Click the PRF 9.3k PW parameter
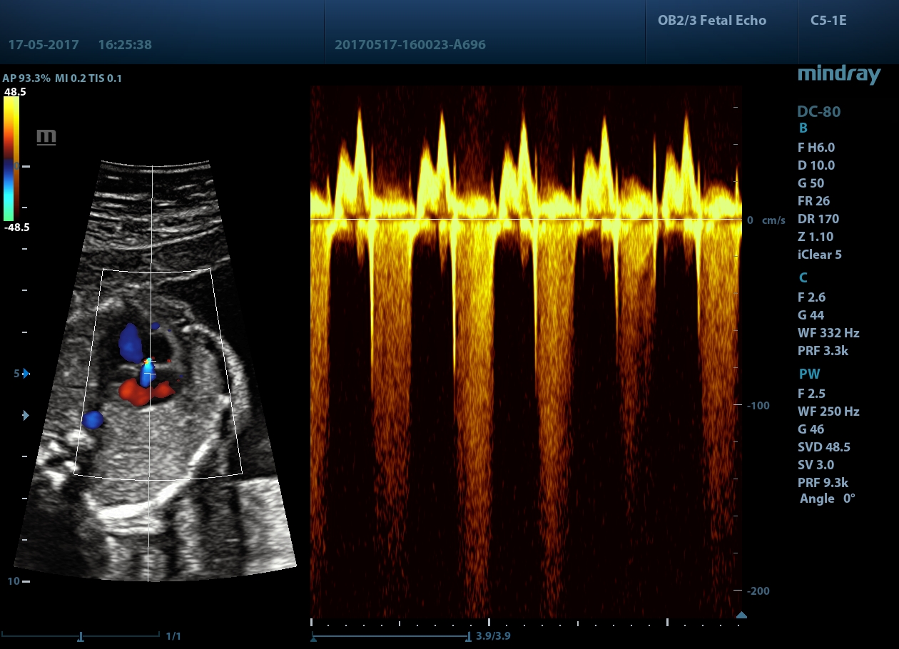 pos(823,483)
